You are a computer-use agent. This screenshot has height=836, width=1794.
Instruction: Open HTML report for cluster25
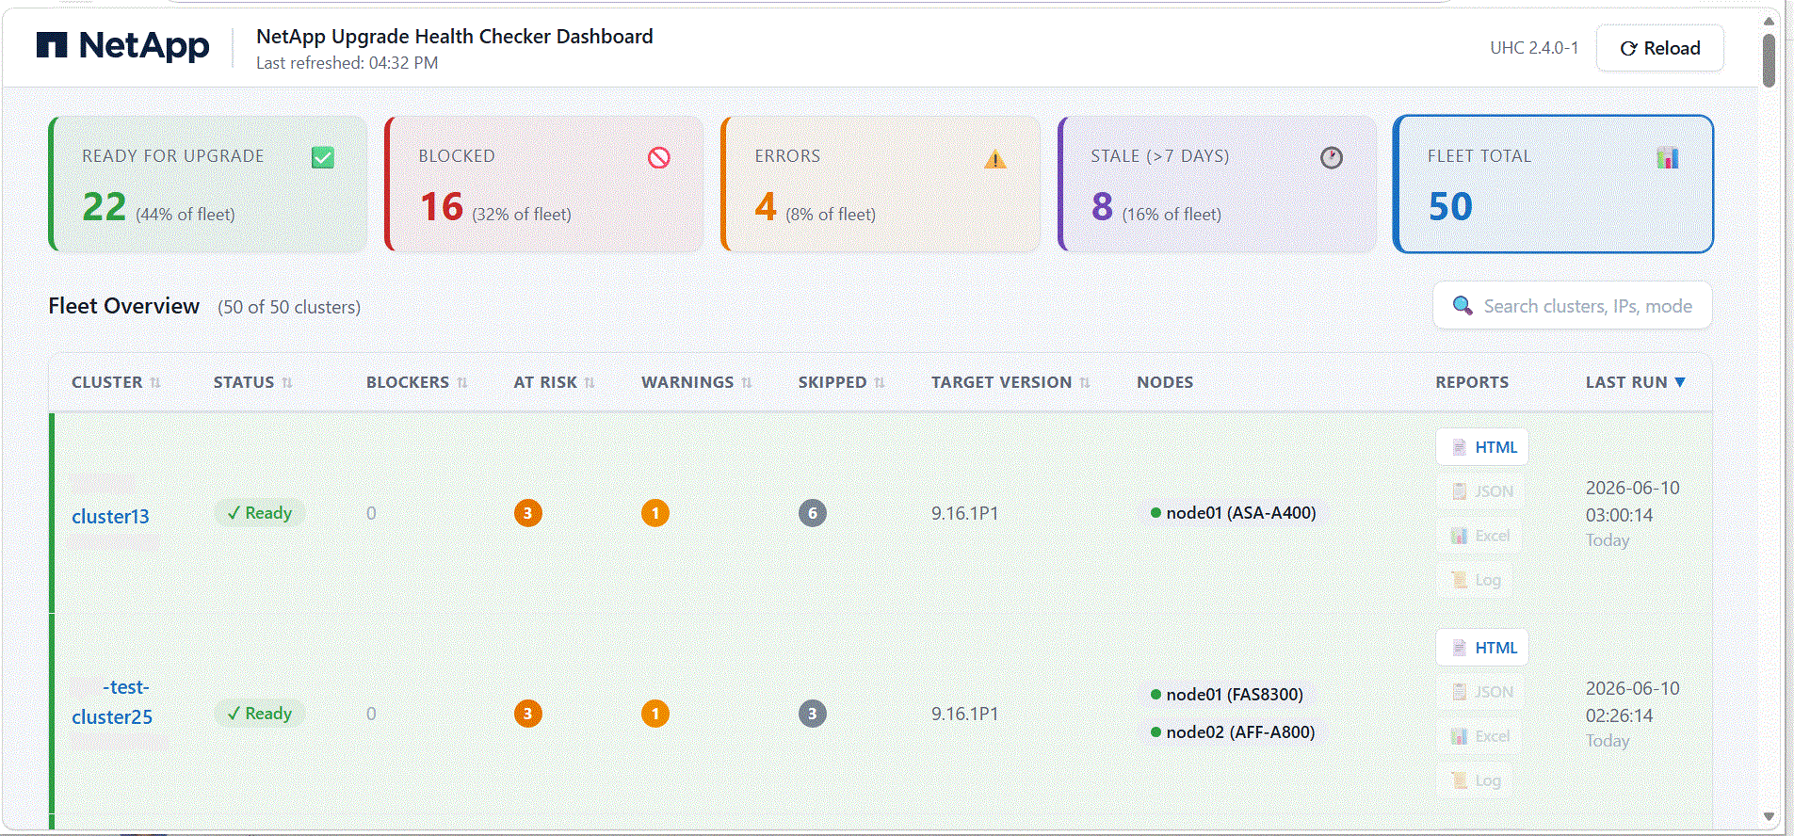coord(1482,648)
